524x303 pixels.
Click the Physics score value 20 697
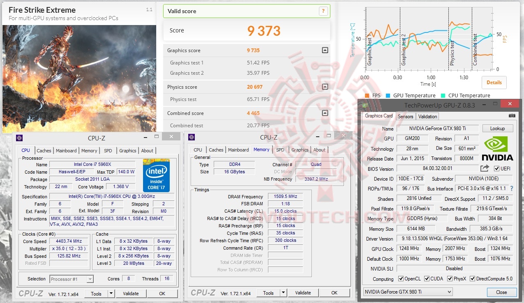coord(254,87)
